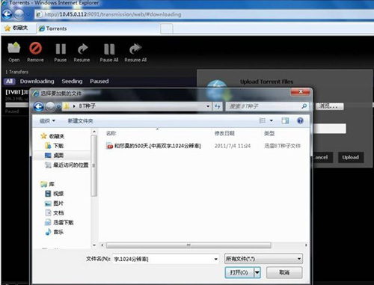Image resolution: width=374 pixels, height=285 pixels.
Task: Show the All transfers filter
Action: (10, 82)
